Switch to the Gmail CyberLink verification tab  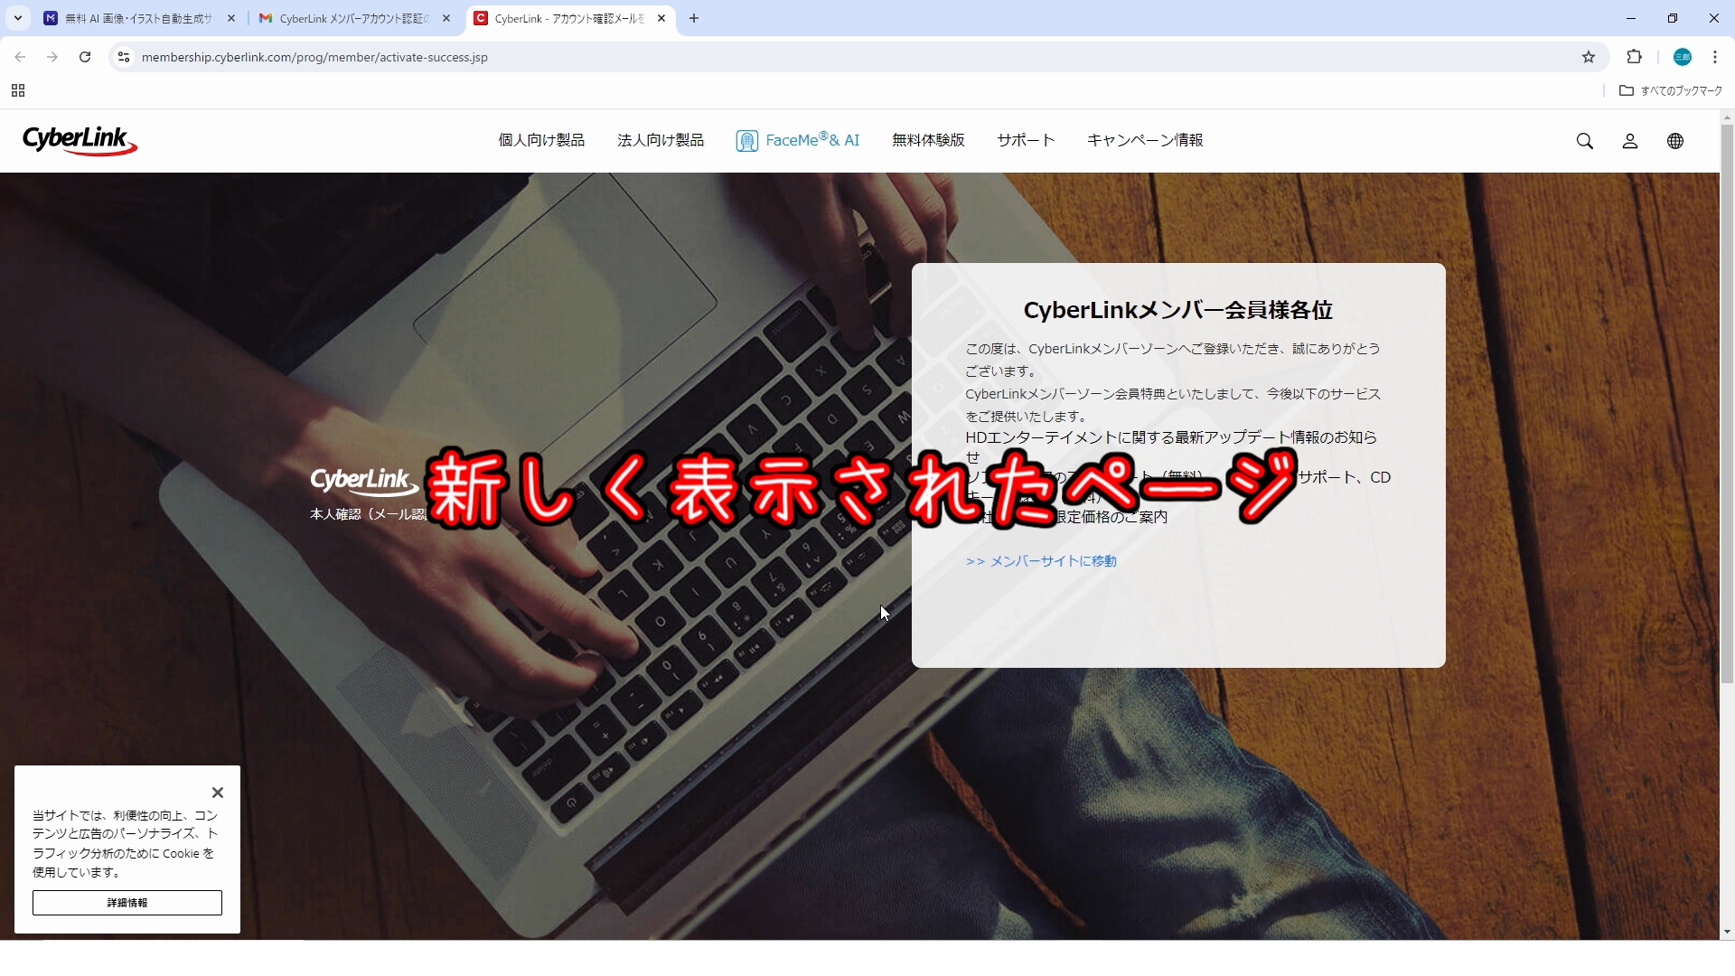pos(354,18)
